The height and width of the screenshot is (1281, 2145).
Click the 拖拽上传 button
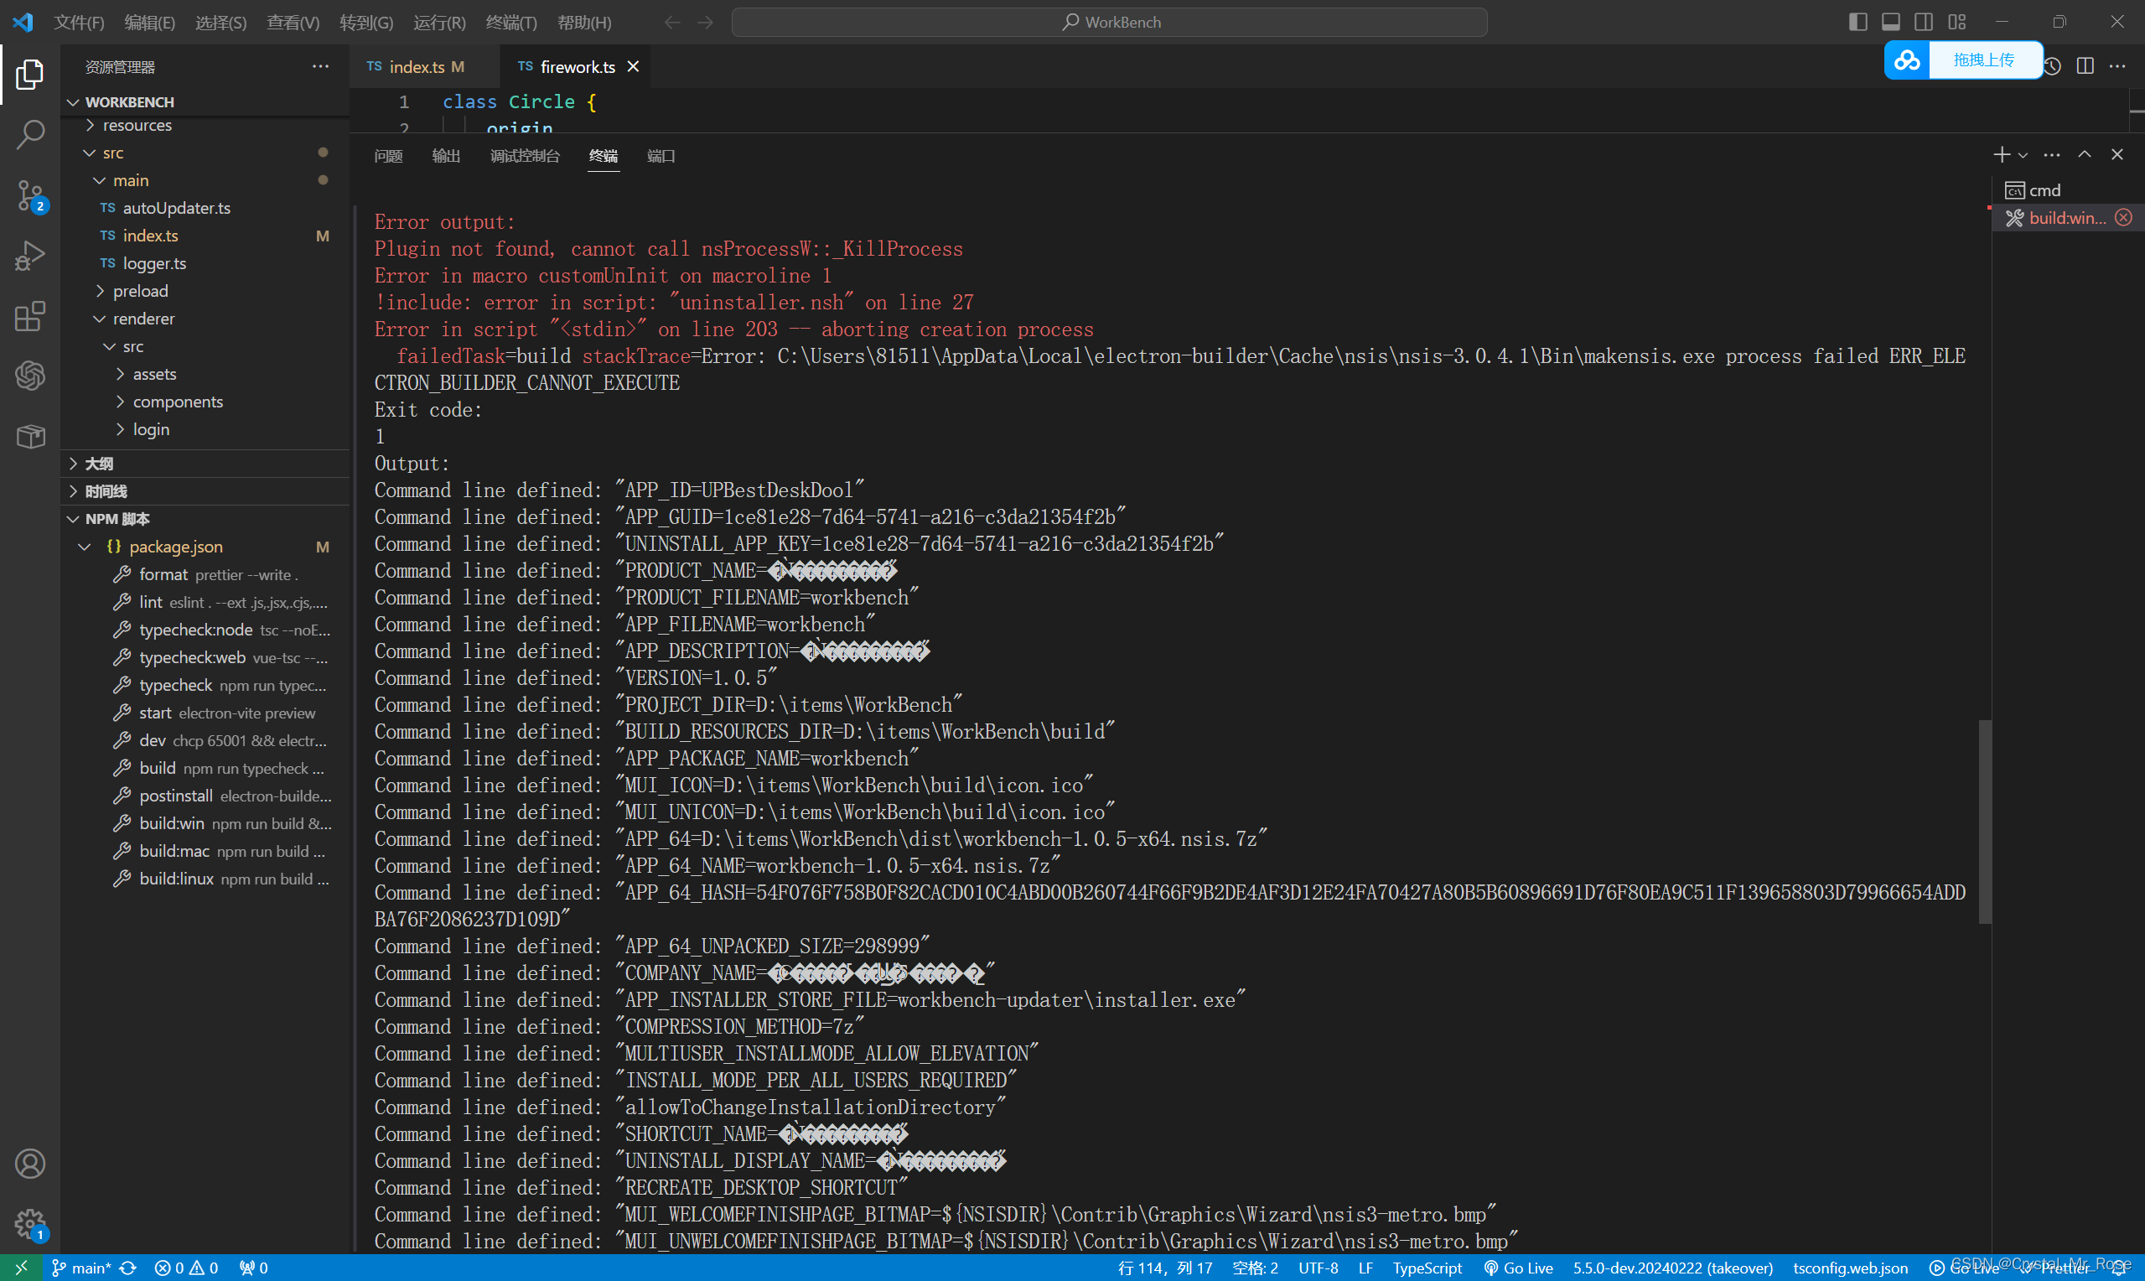point(1985,60)
